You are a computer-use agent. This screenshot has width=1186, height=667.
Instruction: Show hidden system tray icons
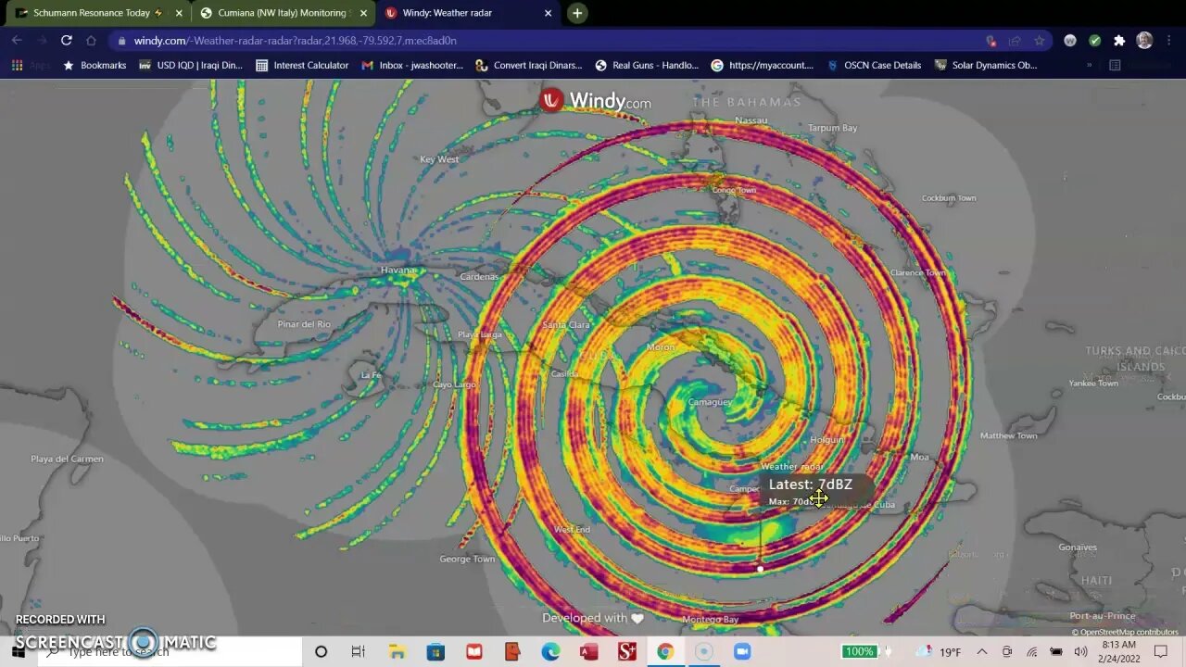tap(982, 652)
